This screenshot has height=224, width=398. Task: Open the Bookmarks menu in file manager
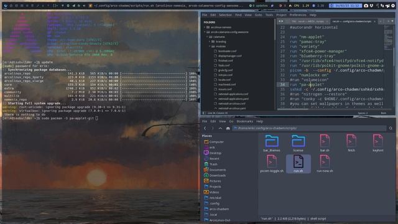pos(244,121)
